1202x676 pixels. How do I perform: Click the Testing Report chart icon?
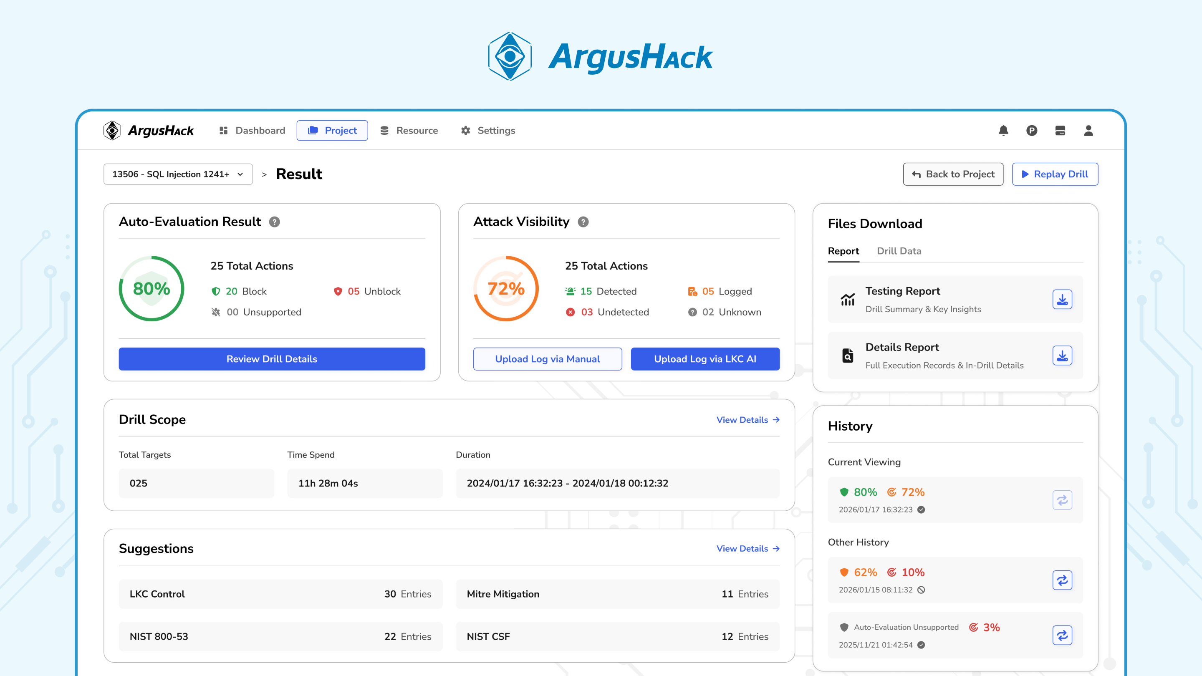point(848,300)
